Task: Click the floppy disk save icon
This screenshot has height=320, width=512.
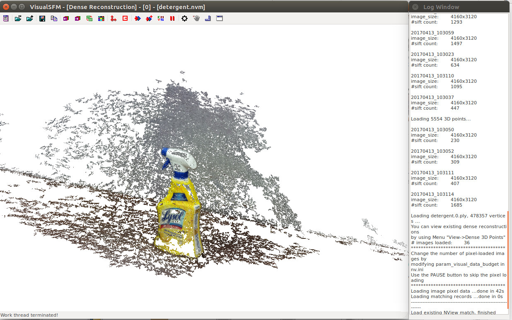Action: tap(42, 19)
